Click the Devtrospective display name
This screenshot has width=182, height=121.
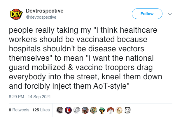tap(45, 11)
